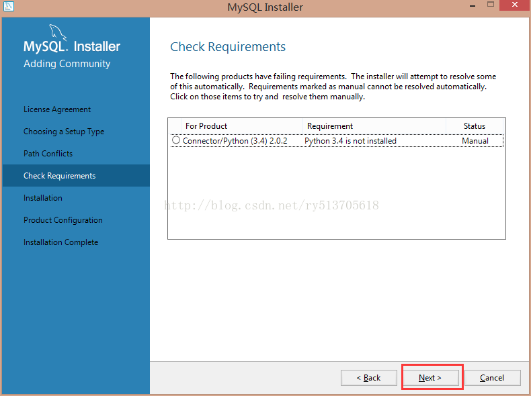
Task: Open the Product Configuration step
Action: [x=63, y=220]
